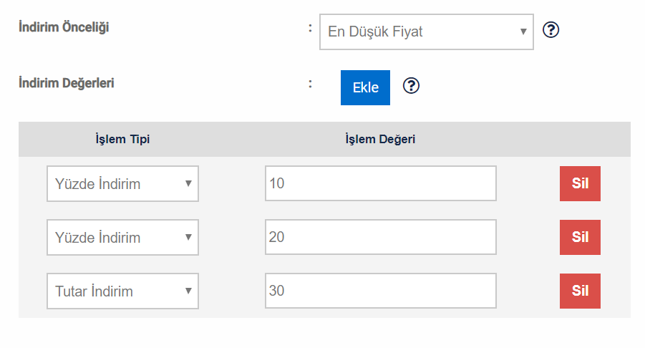This screenshot has width=645, height=348.
Task: Click help icon next to Ekle button
Action: (411, 86)
